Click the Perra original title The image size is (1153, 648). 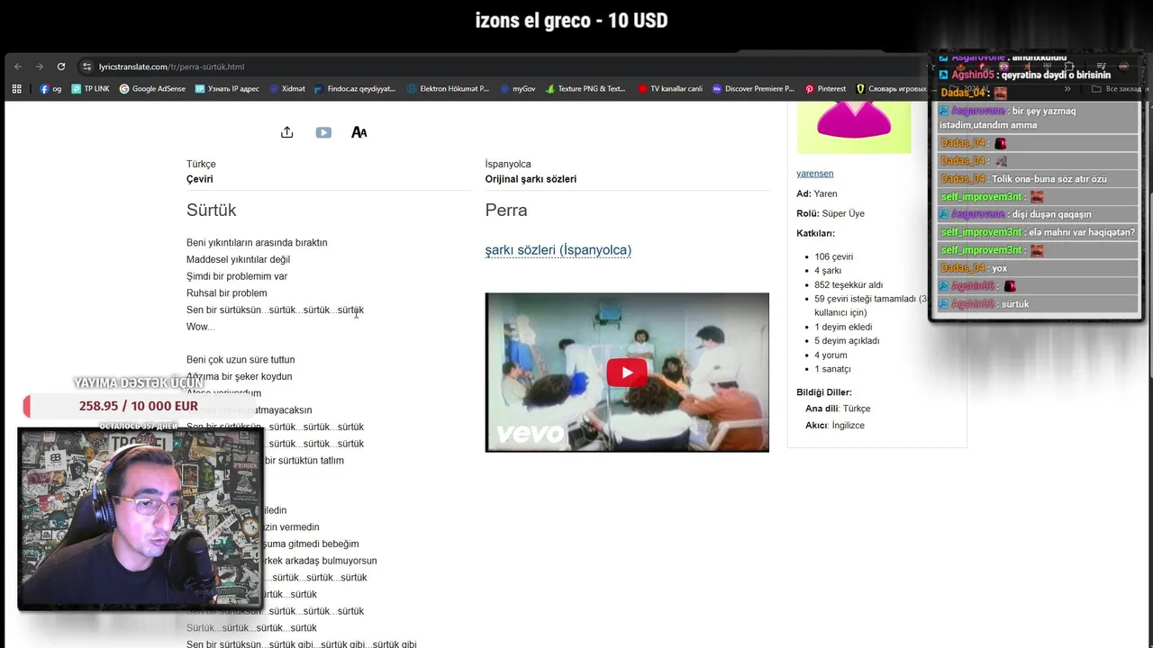(506, 210)
